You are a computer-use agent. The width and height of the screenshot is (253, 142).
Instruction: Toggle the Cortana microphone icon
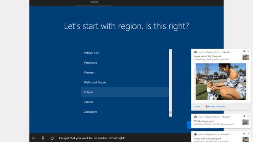43,138
